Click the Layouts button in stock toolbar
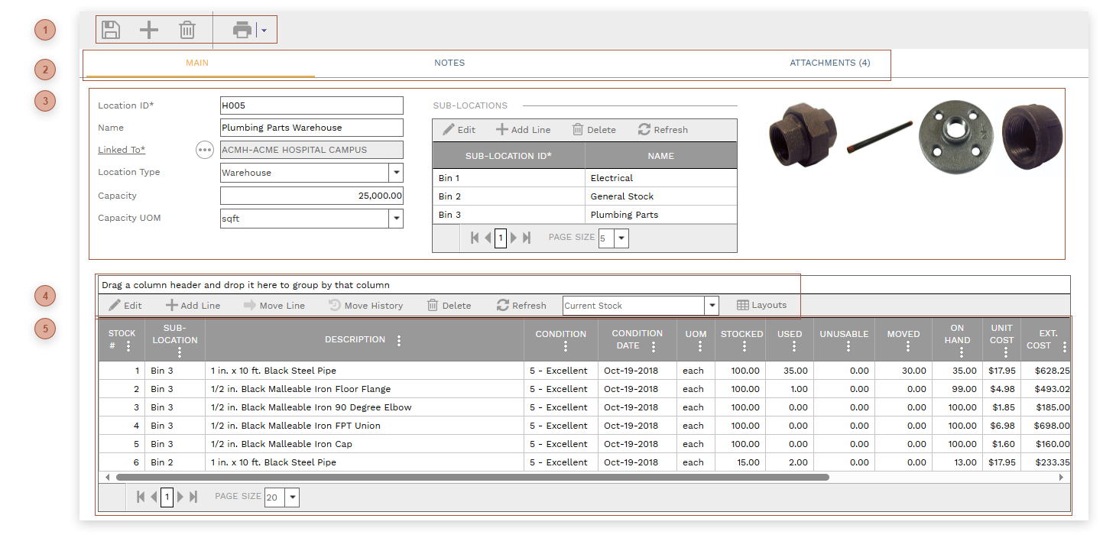Screen dimensions: 1103x538 point(761,305)
